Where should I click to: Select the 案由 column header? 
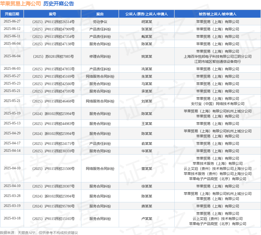click(x=100, y=14)
